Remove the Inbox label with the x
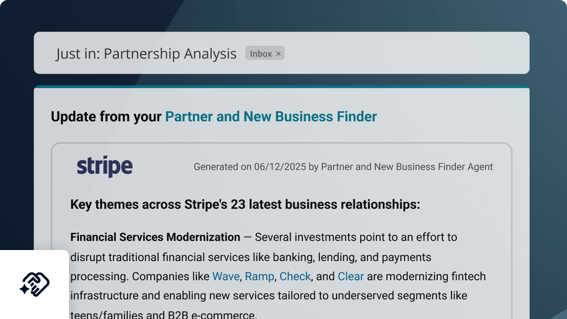 (x=278, y=53)
